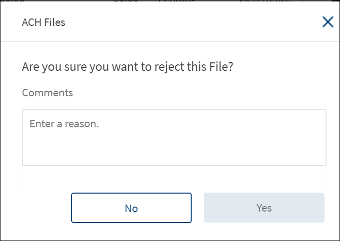
Task: Click the 'Are you sure' question text
Action: pyautogui.click(x=127, y=67)
